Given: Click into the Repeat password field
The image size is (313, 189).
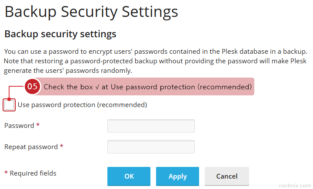Looking at the screenshot, I should click(x=151, y=147).
